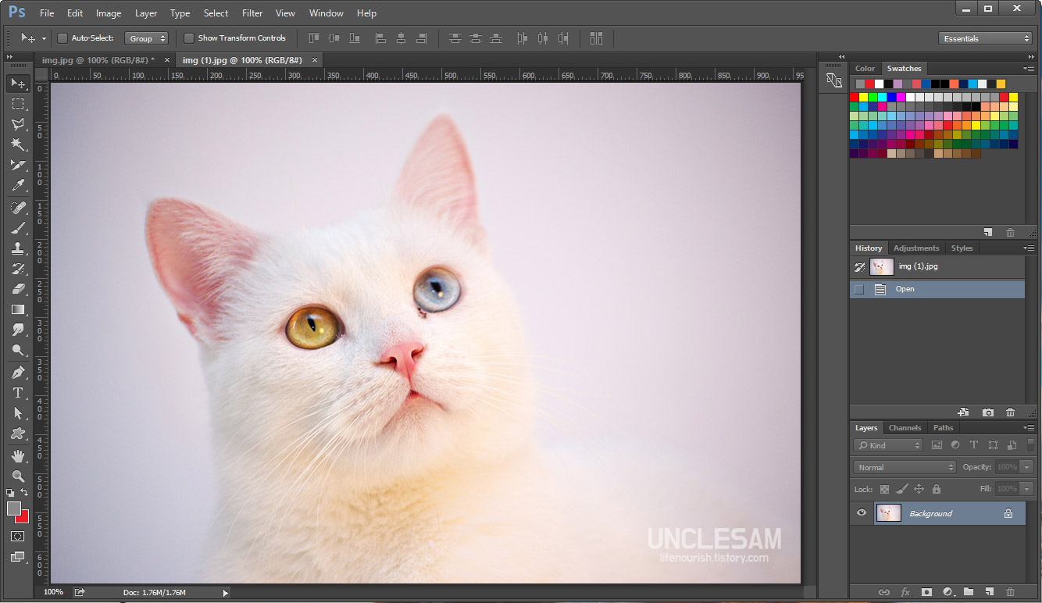This screenshot has height=603, width=1042.
Task: Open the Normal blend mode dropdown
Action: [x=905, y=467]
